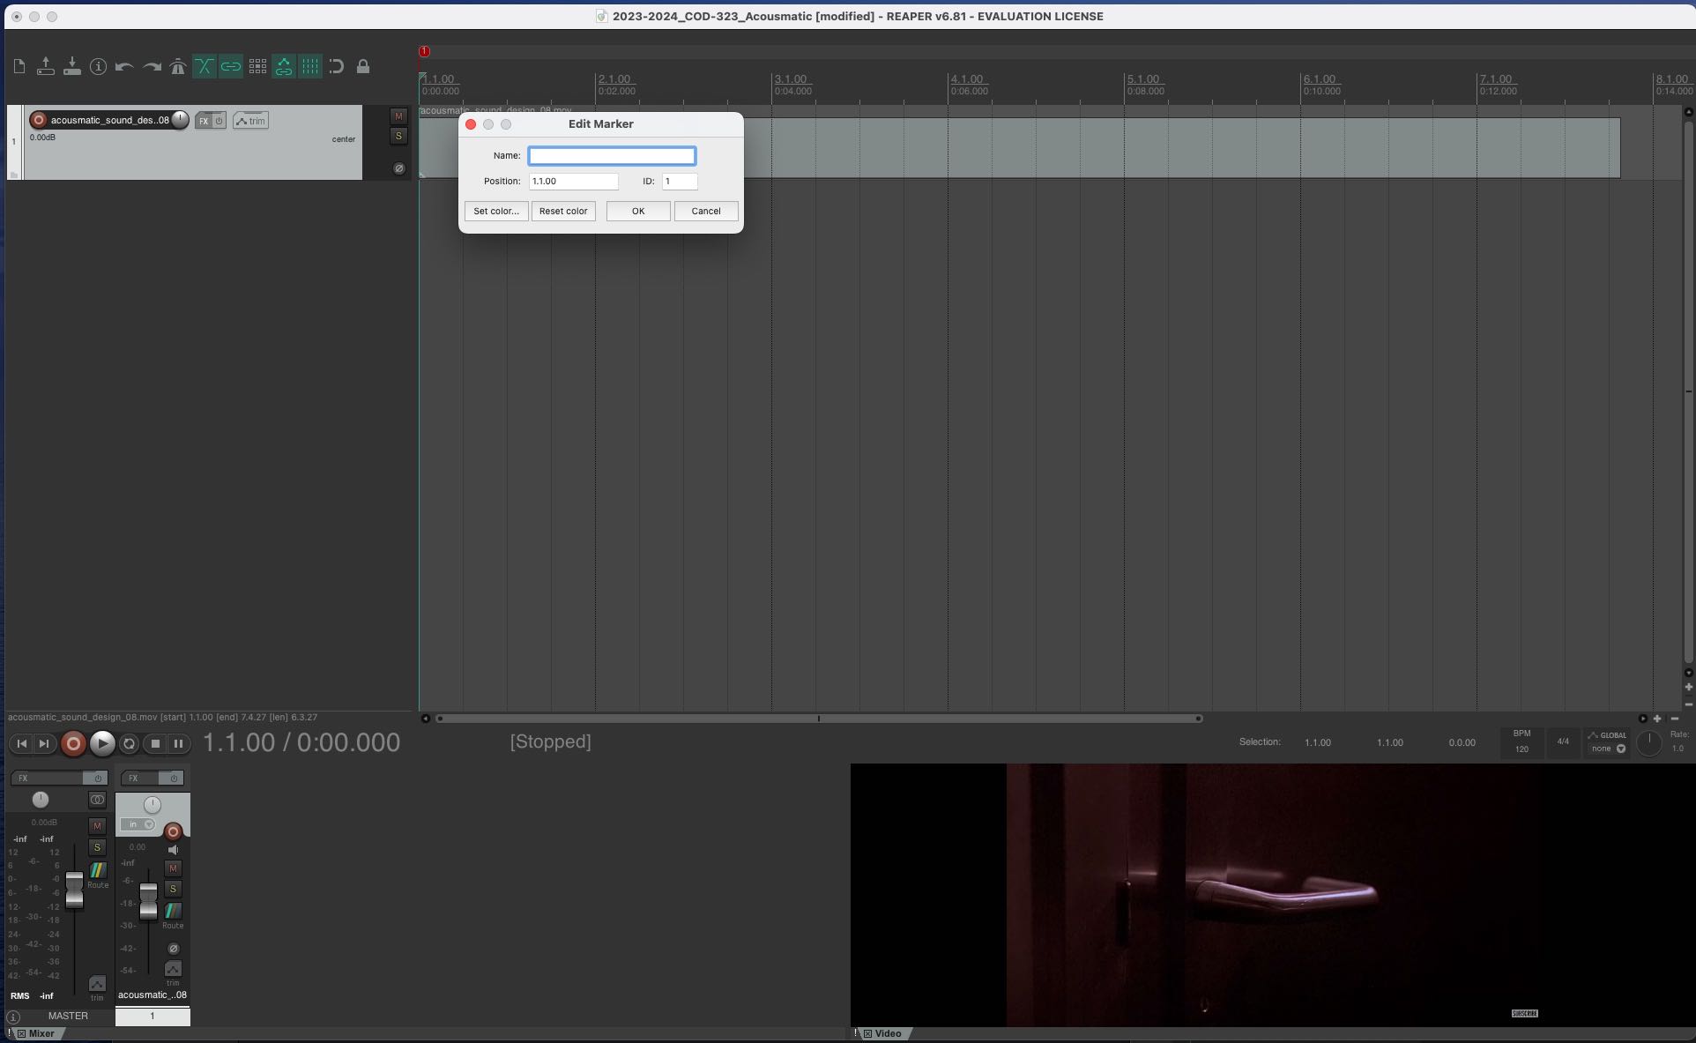The image size is (1696, 1043).
Task: Select the Video docker tab
Action: click(x=888, y=1033)
